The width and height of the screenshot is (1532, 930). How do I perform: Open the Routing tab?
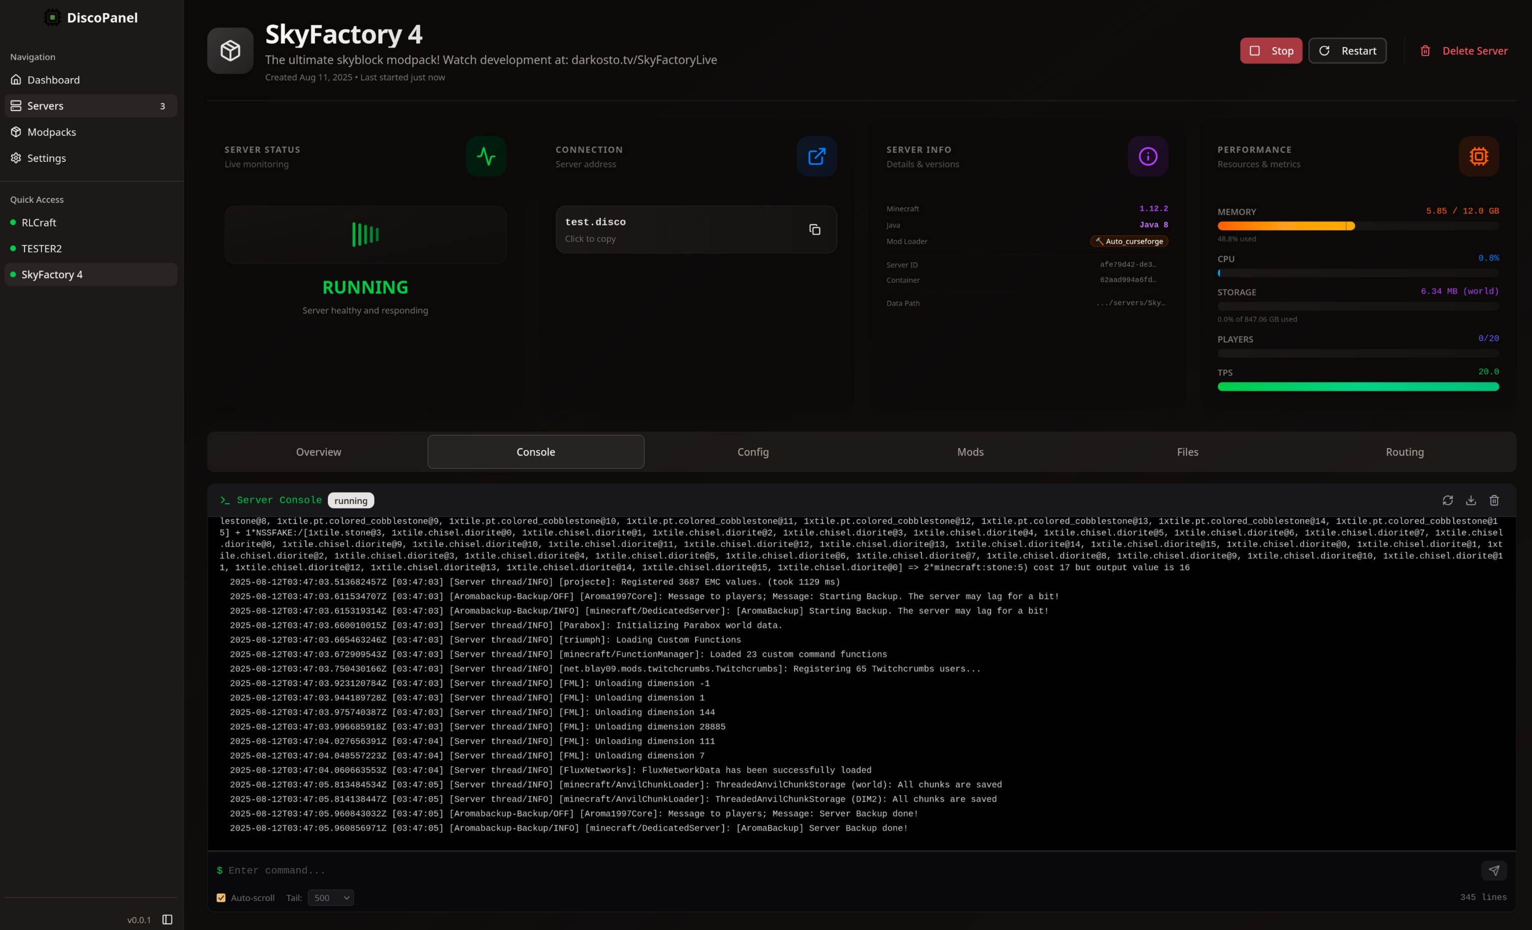pos(1405,452)
